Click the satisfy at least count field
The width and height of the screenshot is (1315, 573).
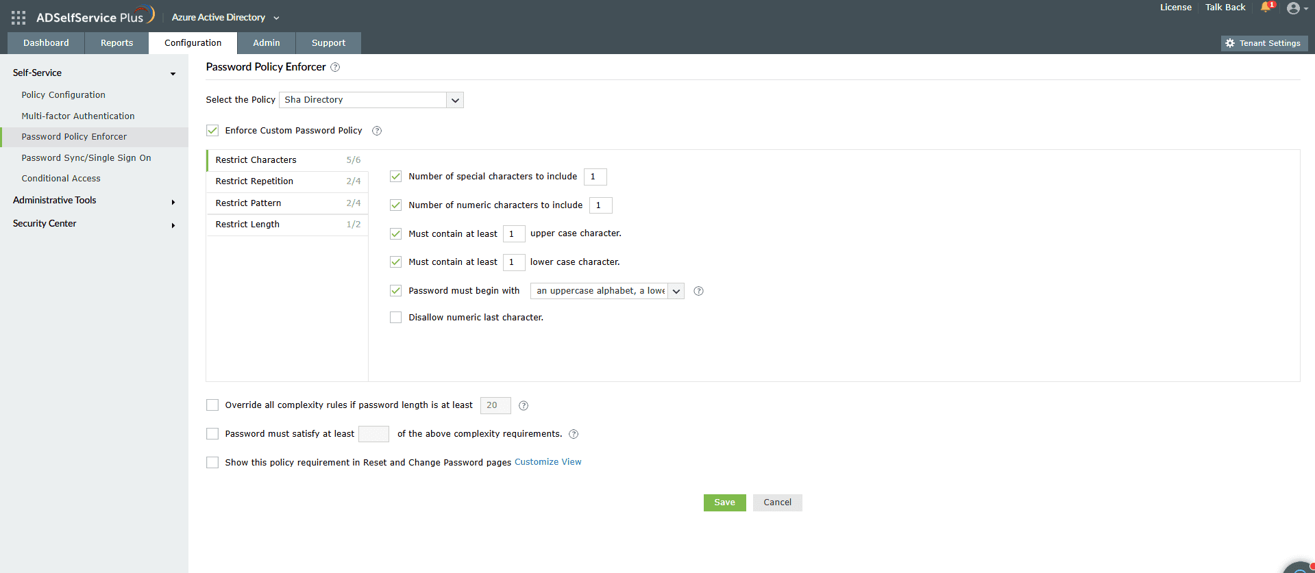[x=373, y=434]
